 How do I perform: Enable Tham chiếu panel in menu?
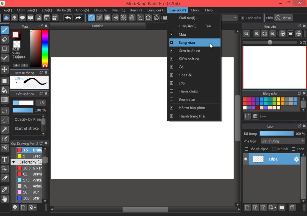click(x=195, y=91)
